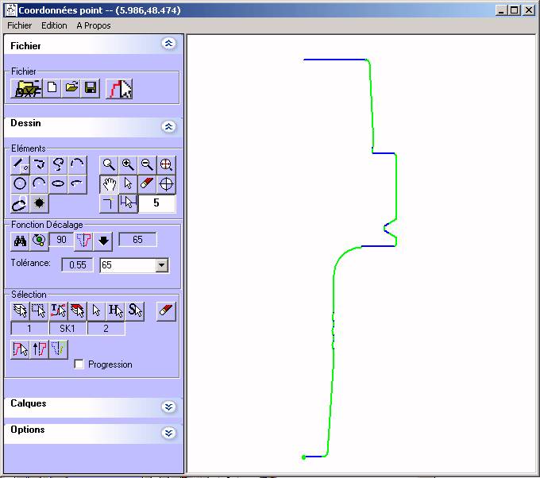Screen dimensions: 540x478
Task: Expand the Options panel
Action: coord(168,433)
